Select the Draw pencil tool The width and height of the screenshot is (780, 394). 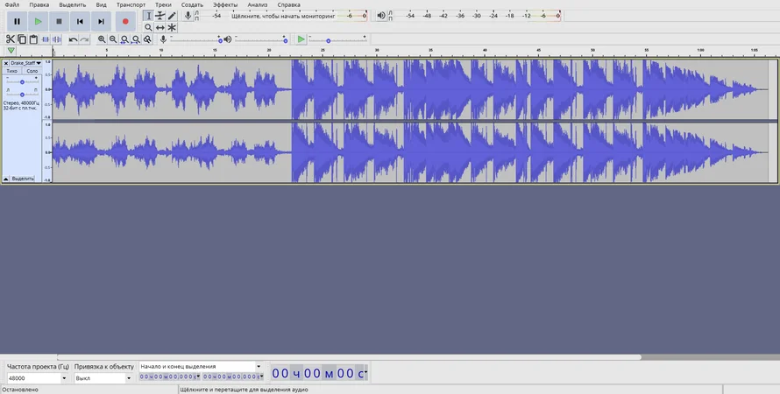(x=172, y=16)
